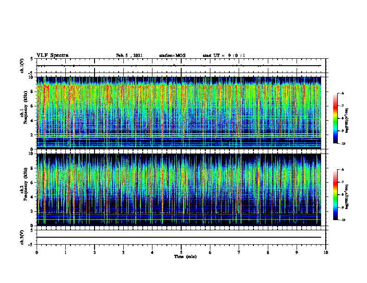Image resolution: width=367 pixels, height=283 pixels.
Task: Click the "ch.1(V)" axis label at top
Action: coord(22,66)
